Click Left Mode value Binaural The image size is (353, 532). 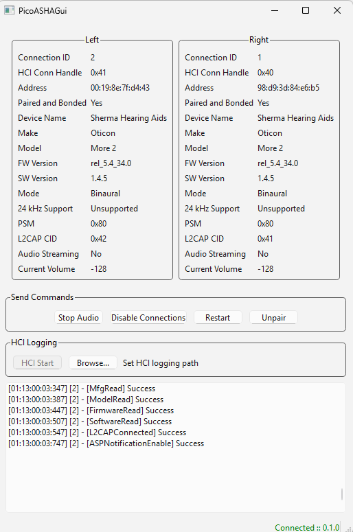click(105, 194)
